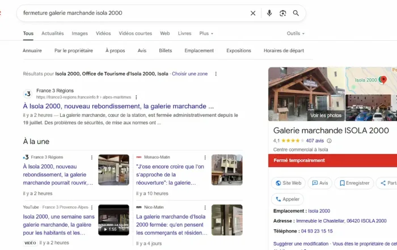The image size is (397, 250).
Task: Switch to the Images tab
Action: [79, 33]
